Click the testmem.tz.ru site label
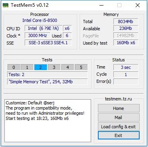Image resolution: width=148 pixels, height=147 pixels. tap(119, 99)
